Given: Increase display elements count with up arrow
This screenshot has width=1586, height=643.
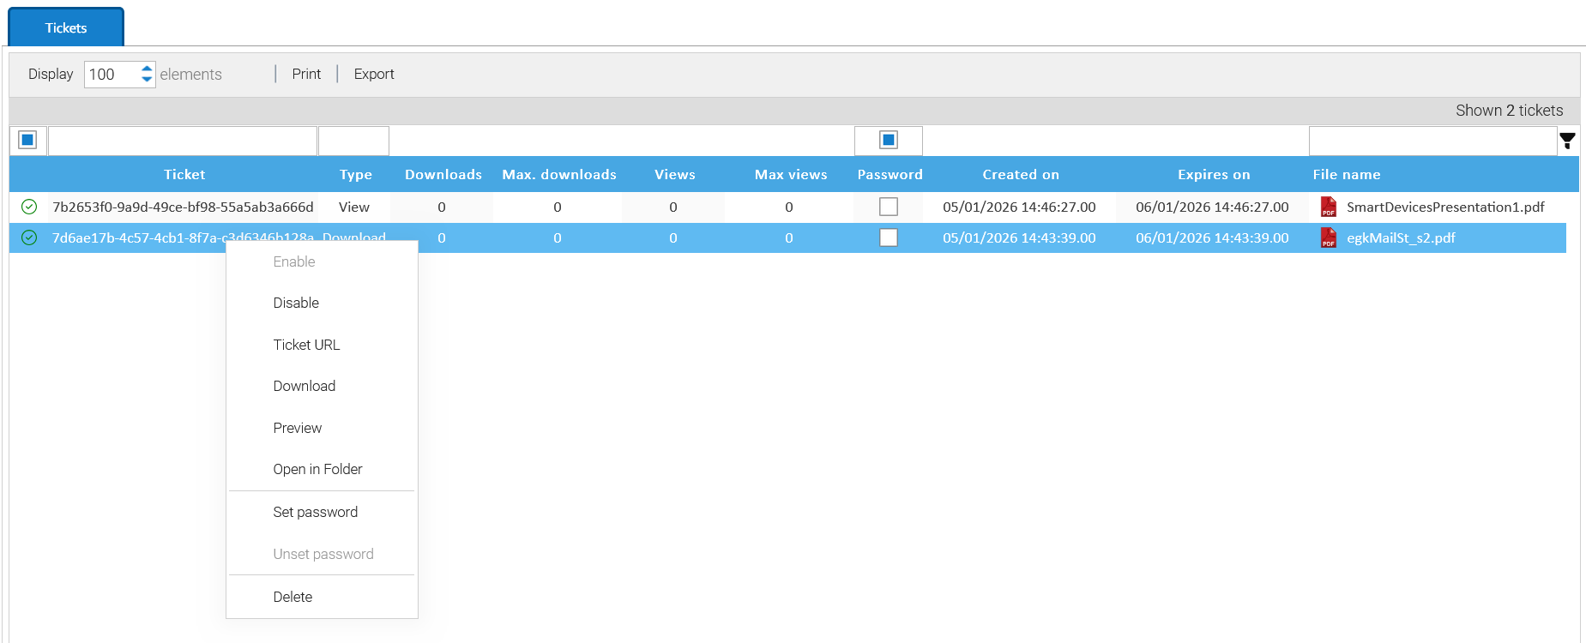Looking at the screenshot, I should [x=147, y=69].
